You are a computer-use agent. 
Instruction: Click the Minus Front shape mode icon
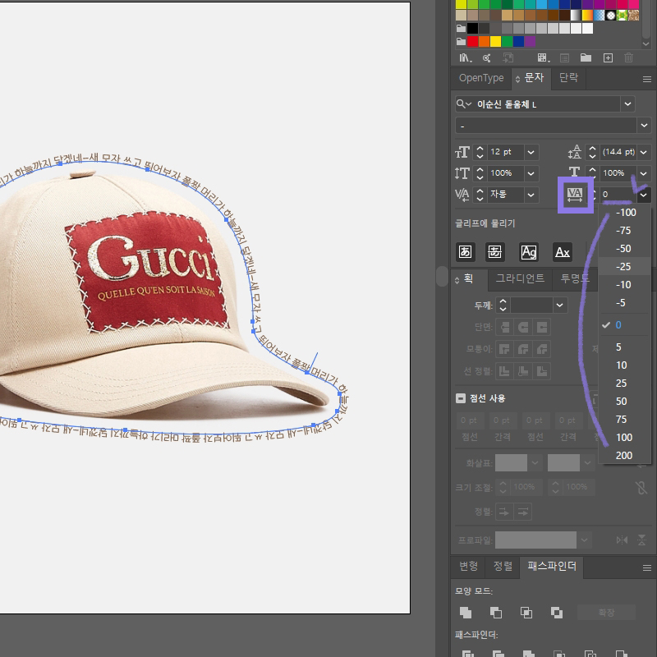(x=496, y=613)
